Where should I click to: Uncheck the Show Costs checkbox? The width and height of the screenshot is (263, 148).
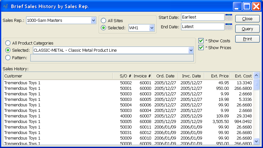coord(201,41)
